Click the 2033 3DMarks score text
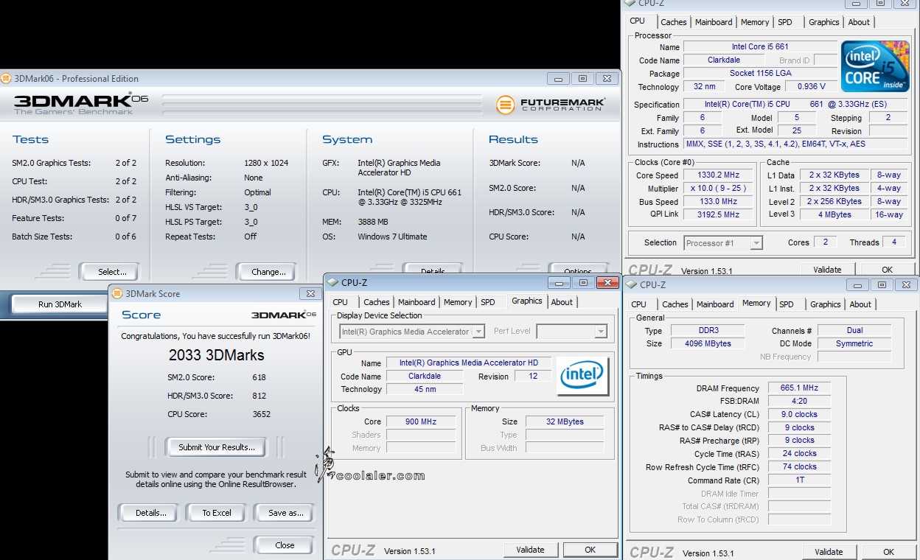Image resolution: width=920 pixels, height=560 pixels. [x=217, y=355]
